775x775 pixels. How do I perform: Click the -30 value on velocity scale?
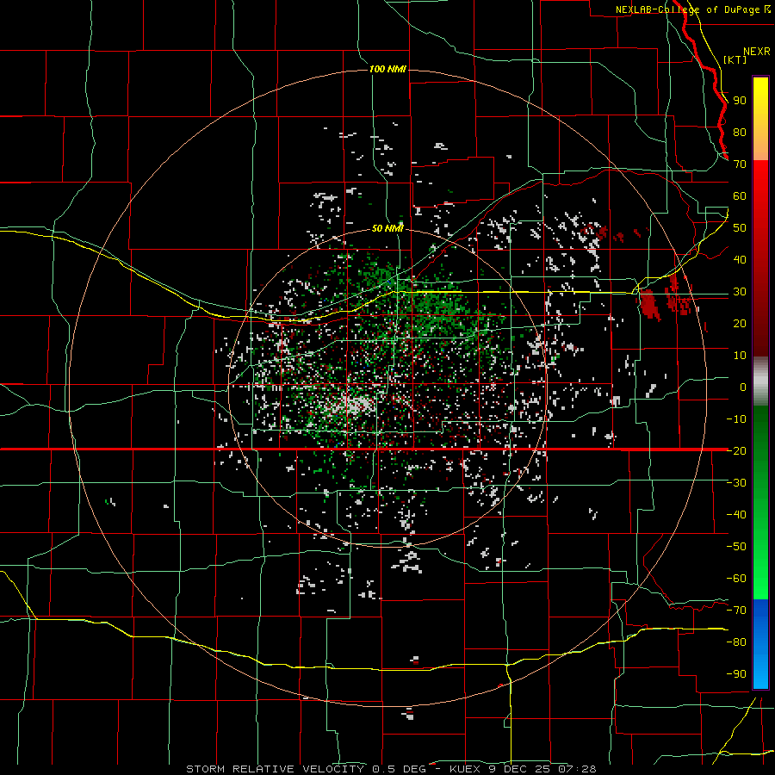click(x=736, y=483)
